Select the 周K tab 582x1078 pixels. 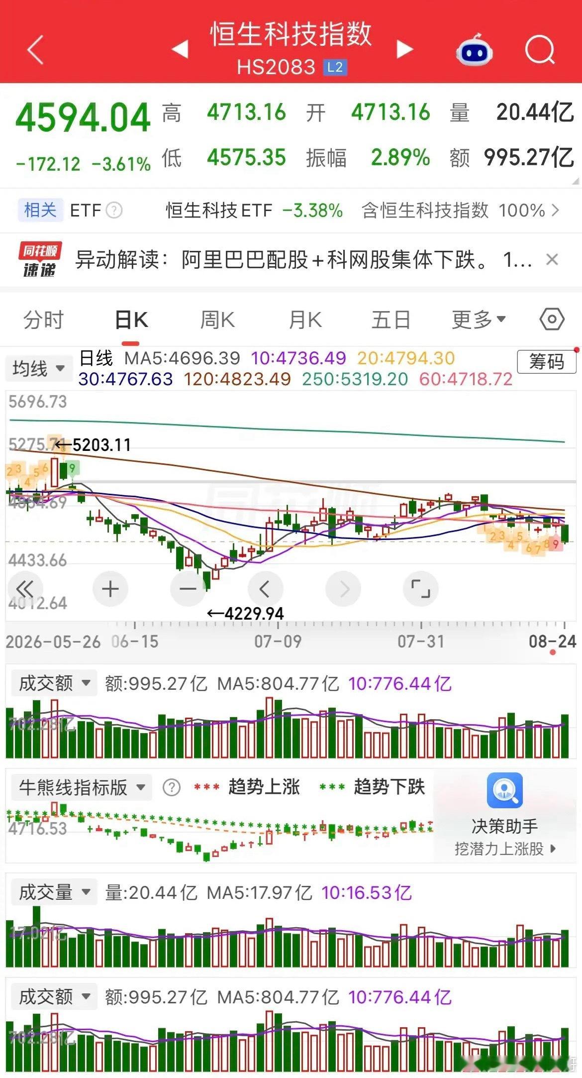click(217, 320)
